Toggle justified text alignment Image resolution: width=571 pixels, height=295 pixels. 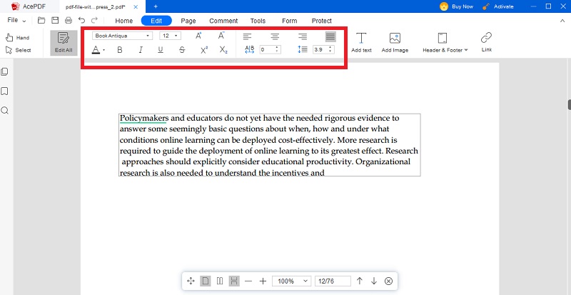click(330, 36)
